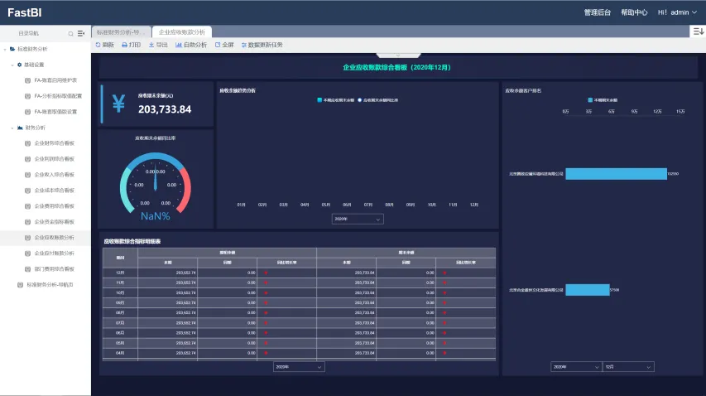706x396 pixels.
Task: Click the icon left of FA-分析指标取值配置
Action: [x=27, y=96]
